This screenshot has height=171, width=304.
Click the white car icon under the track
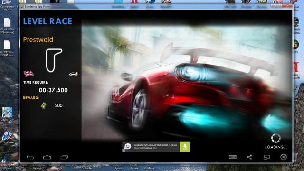73,74
